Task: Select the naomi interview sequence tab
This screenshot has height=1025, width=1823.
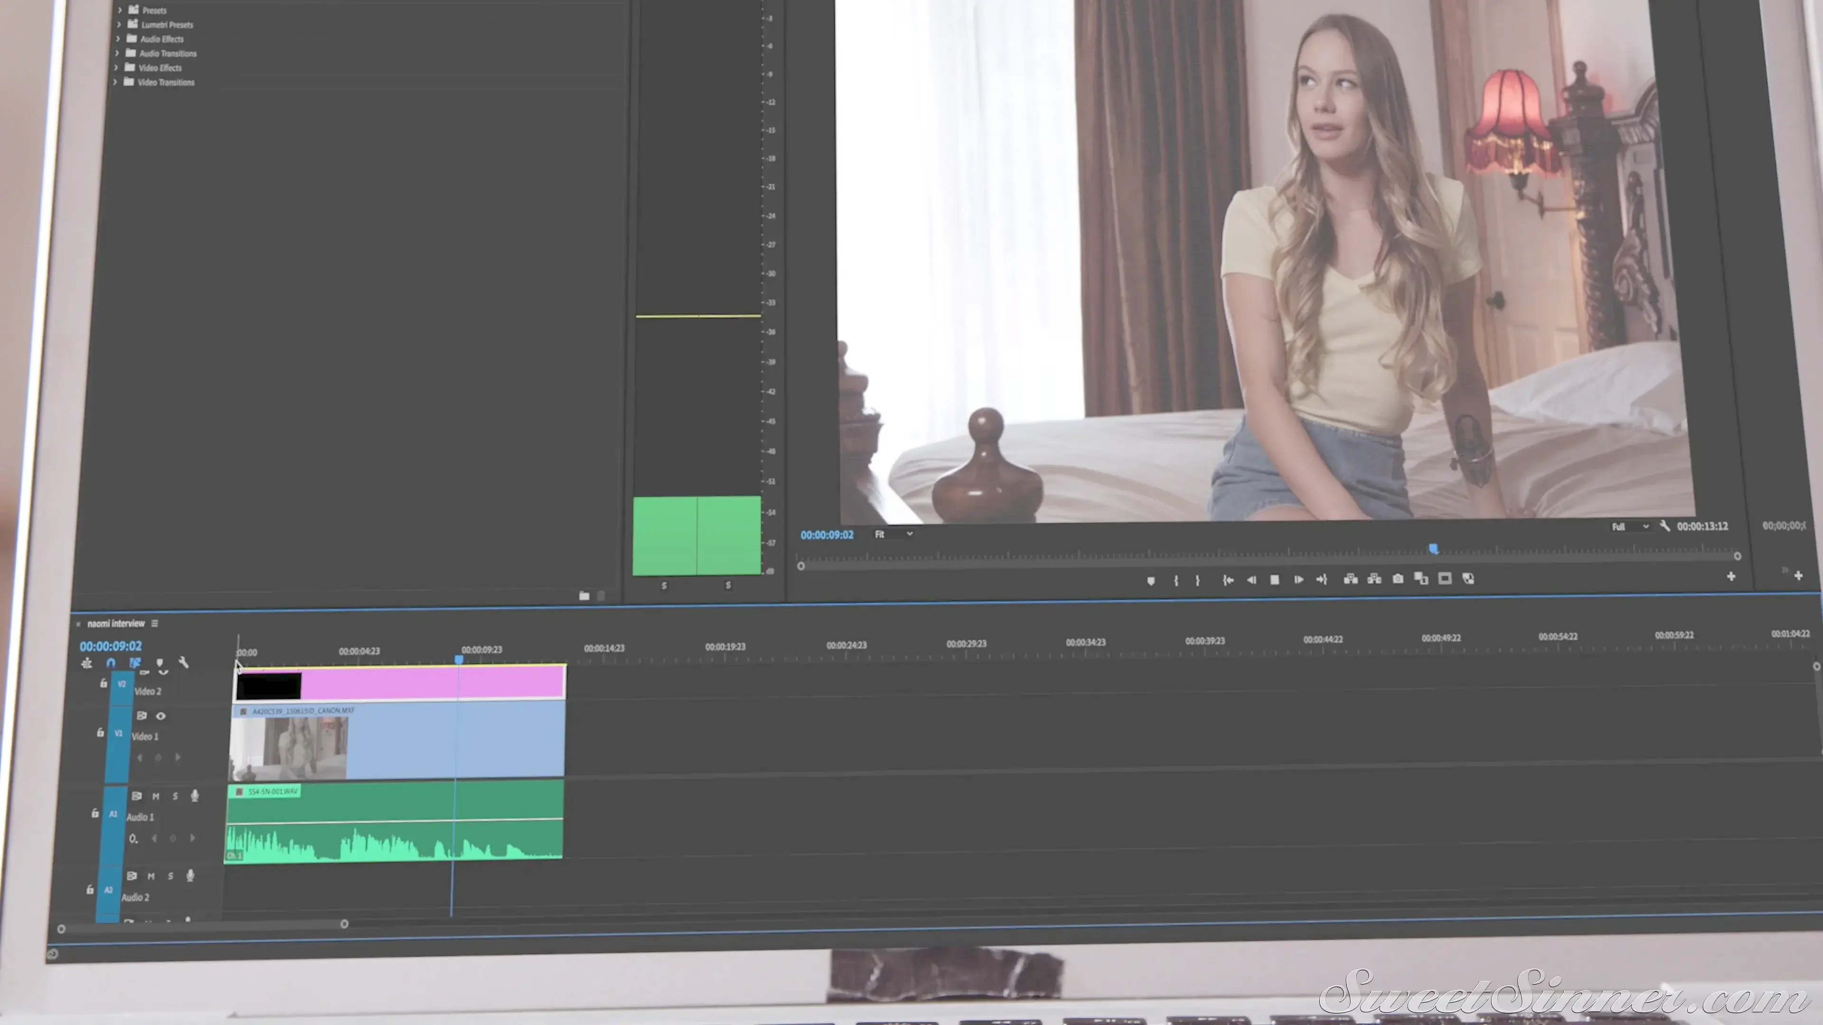Action: [115, 623]
